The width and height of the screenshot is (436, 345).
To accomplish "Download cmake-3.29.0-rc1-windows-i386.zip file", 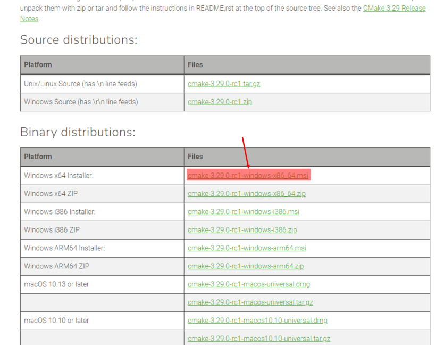I will pos(242,230).
